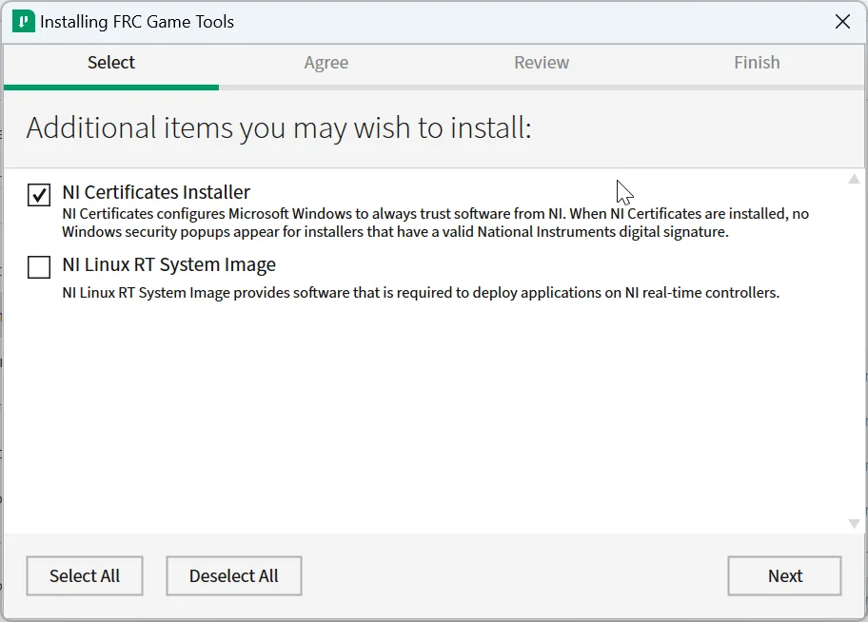Click the scroll up arrow in the item list
Image resolution: width=868 pixels, height=622 pixels.
pyautogui.click(x=854, y=179)
